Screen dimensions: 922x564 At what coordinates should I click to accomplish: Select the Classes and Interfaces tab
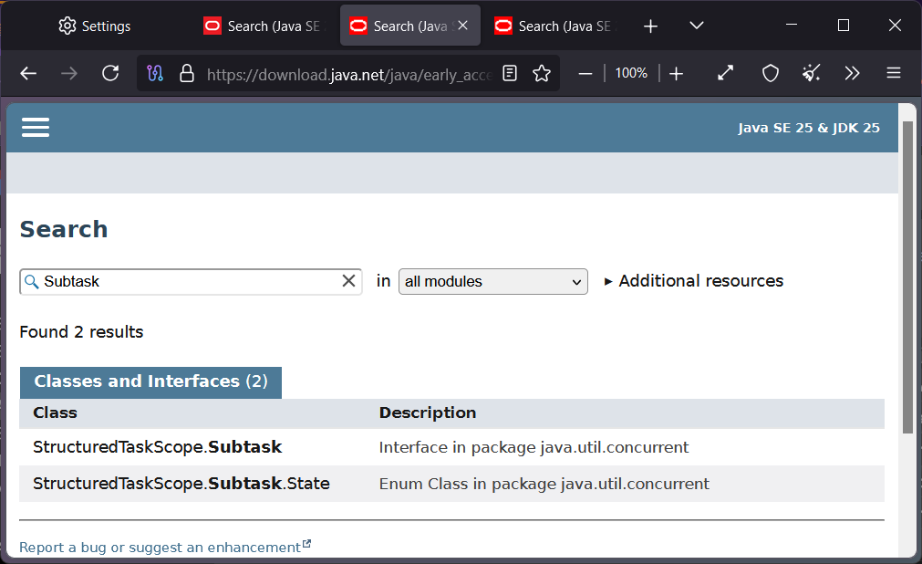[x=150, y=381]
